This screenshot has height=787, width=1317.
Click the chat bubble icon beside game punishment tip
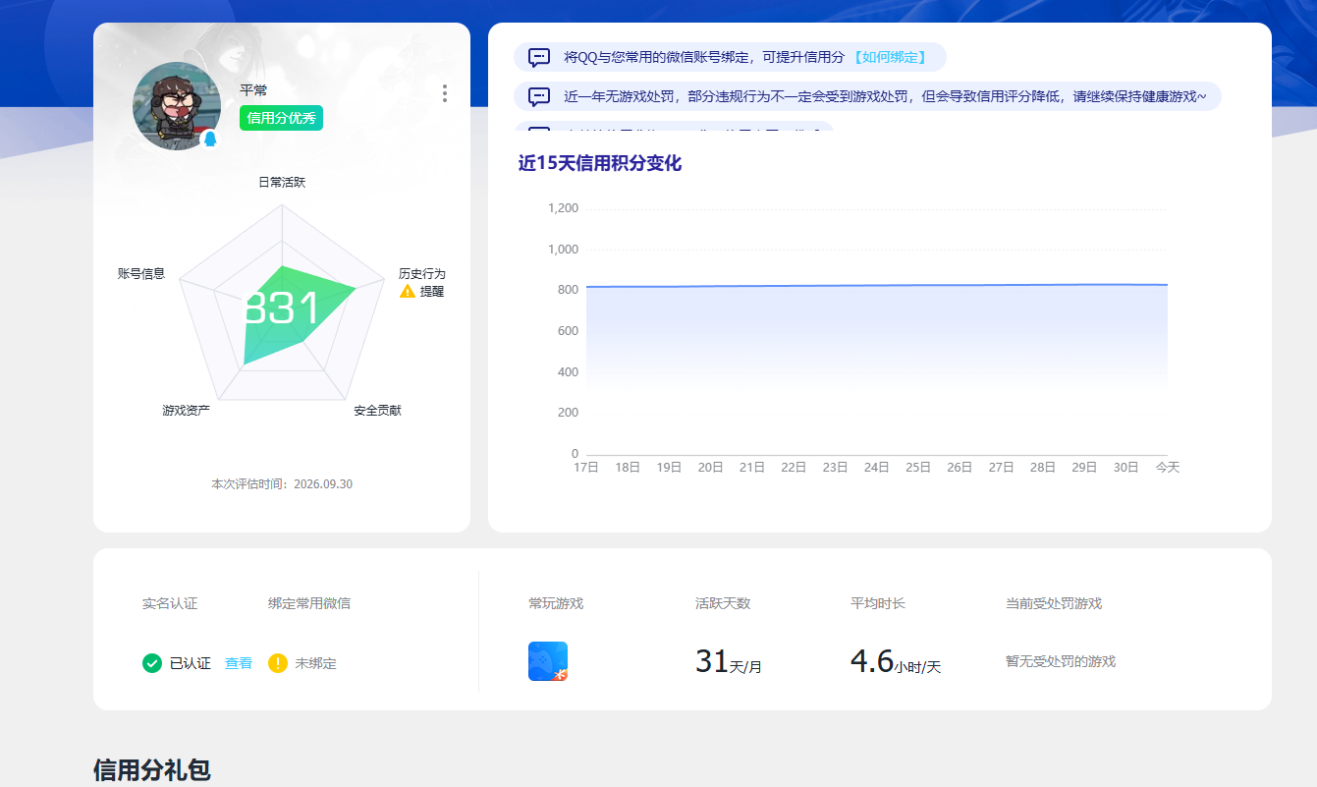tap(539, 96)
